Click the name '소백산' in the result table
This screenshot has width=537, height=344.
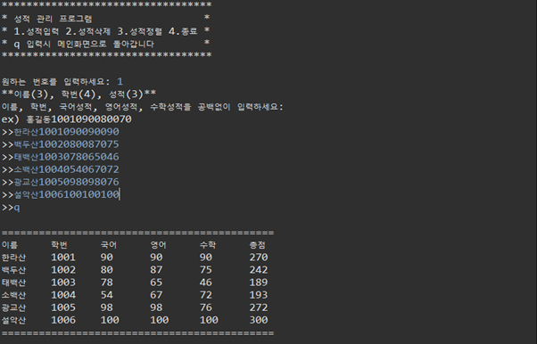(13, 295)
